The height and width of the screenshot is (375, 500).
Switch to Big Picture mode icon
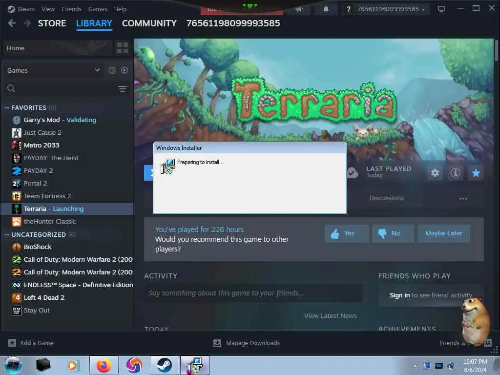tap(441, 9)
